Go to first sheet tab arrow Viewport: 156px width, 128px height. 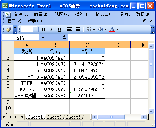pyautogui.click(x=4, y=117)
